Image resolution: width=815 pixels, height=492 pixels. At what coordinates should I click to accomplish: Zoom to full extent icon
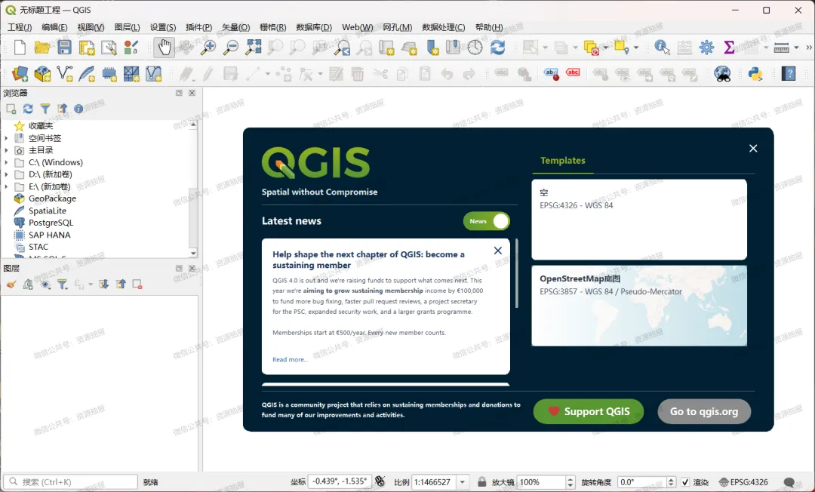point(253,48)
